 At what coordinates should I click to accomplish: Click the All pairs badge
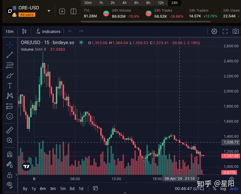27,15
